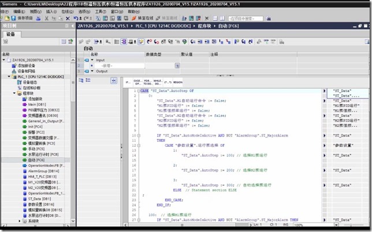Click the paste icon in main toolbar
Screen dimensions: 372x232
[61, 18]
